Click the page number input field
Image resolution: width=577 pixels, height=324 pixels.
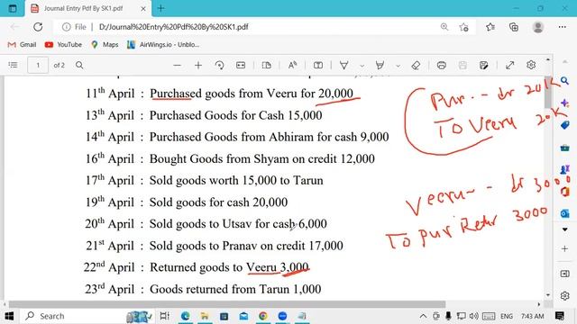tap(38, 65)
